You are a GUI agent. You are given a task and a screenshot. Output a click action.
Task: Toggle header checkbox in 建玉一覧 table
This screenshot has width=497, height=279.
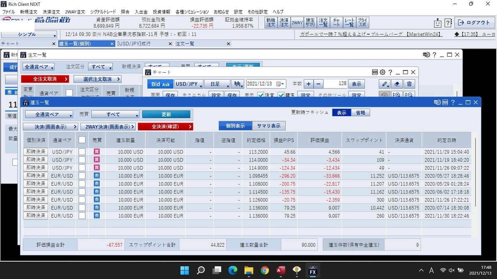pos(82,140)
